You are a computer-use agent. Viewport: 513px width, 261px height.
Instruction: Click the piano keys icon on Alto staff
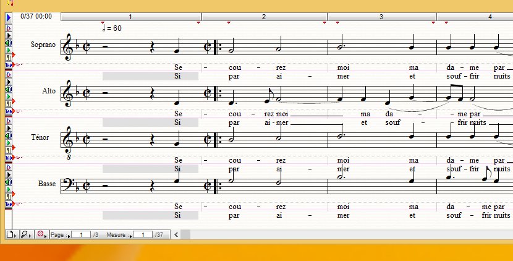[9, 103]
